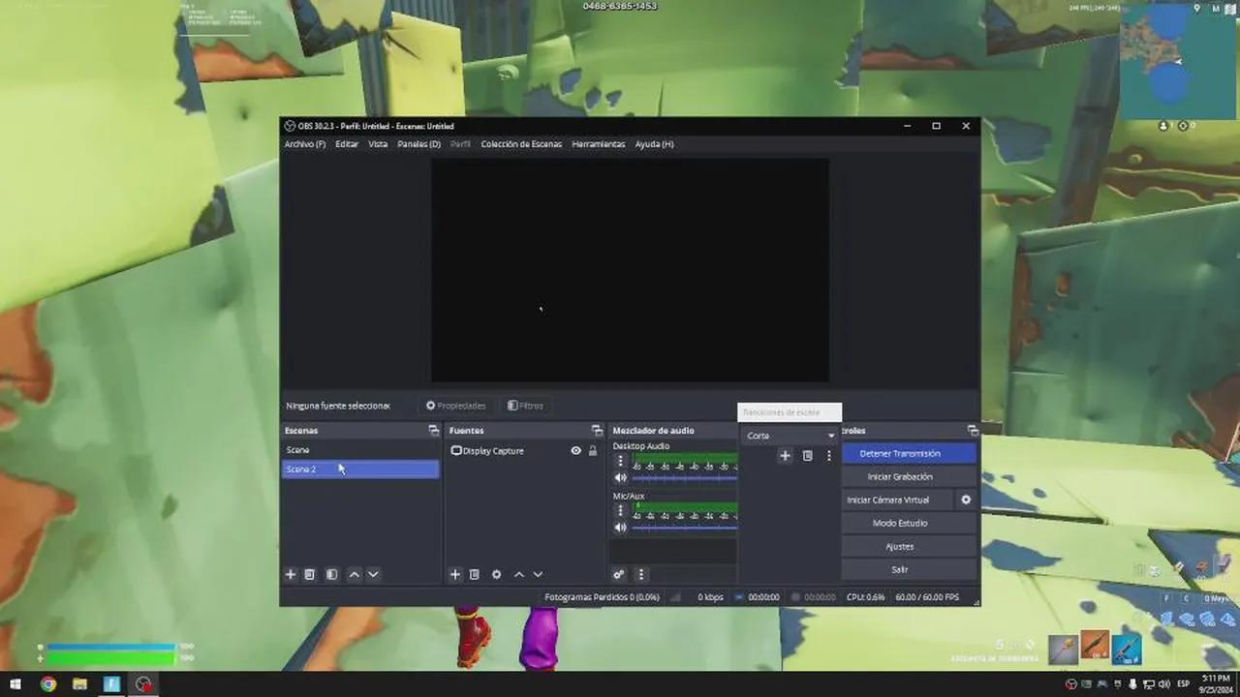Open the Desktop Audio options dots icon

[620, 460]
